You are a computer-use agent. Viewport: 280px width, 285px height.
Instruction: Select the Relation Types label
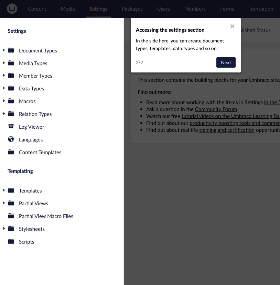tap(35, 114)
